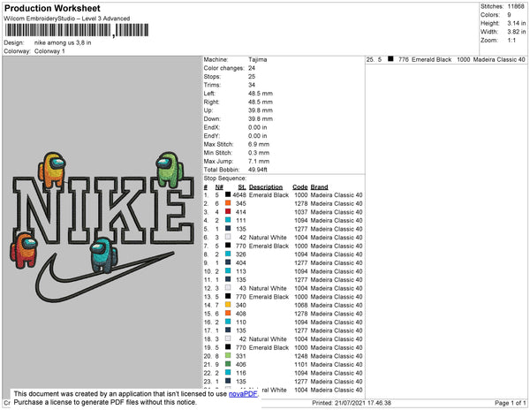Click the design barcode at the top
The width and height of the screenshot is (530, 410).
(77, 30)
